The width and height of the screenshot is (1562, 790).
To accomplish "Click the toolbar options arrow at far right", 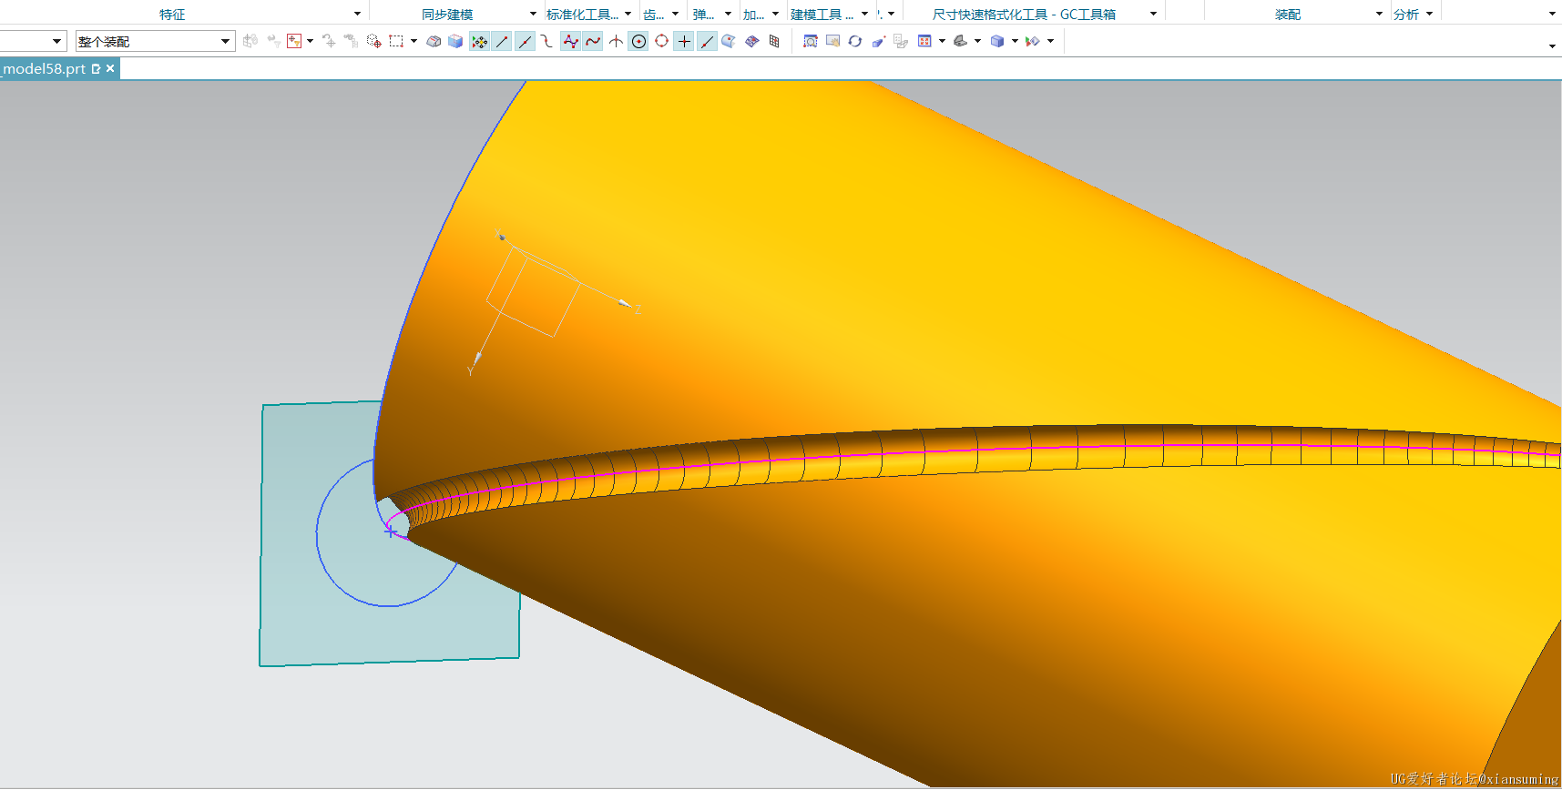I will click(1552, 46).
